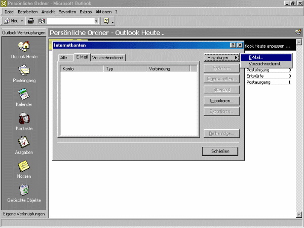Open the Extras menu
This screenshot has height=228, width=304.
86,12
